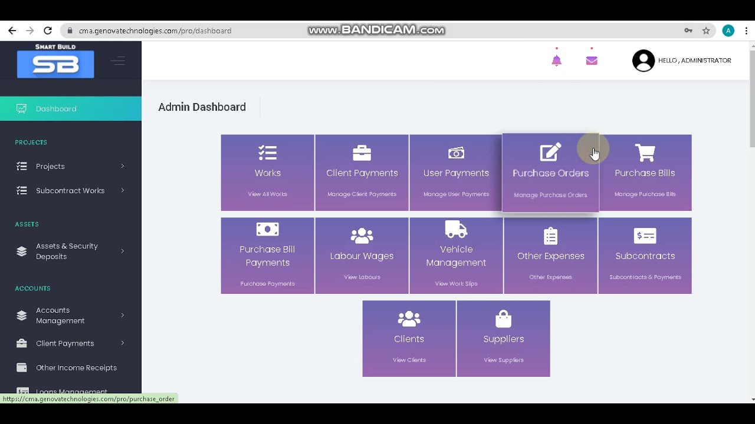Expand the Subcontract Works chevron
The height and width of the screenshot is (424, 755).
pyautogui.click(x=123, y=190)
